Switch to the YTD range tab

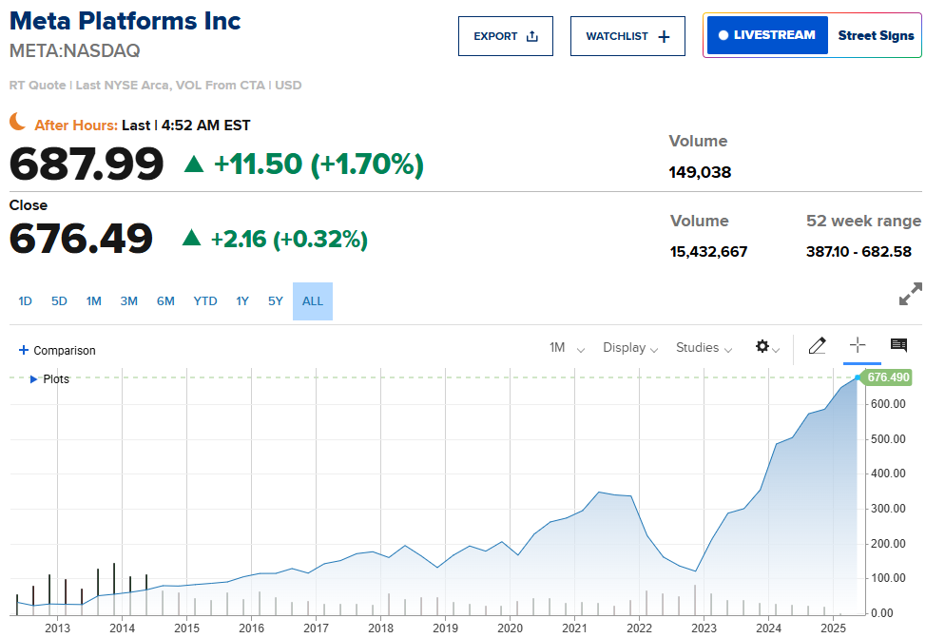point(205,301)
